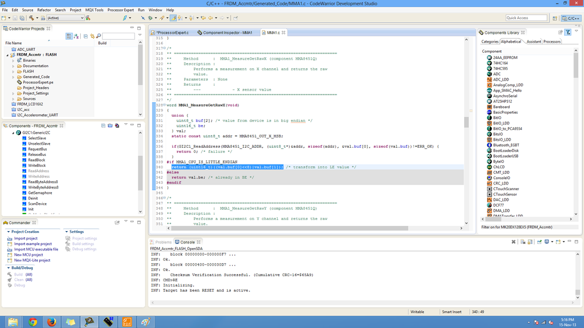584x328 pixels.
Task: Open the Refactor menu
Action: 44,10
